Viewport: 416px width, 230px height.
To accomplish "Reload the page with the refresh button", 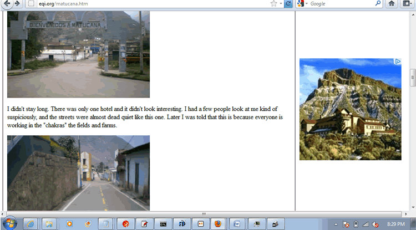I will point(288,3).
